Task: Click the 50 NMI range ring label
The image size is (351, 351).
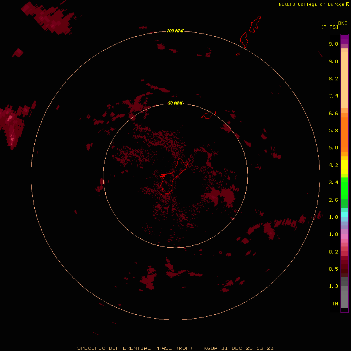Action: click(x=175, y=103)
